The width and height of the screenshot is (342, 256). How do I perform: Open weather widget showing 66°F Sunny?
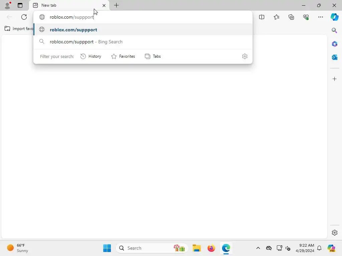pyautogui.click(x=18, y=248)
